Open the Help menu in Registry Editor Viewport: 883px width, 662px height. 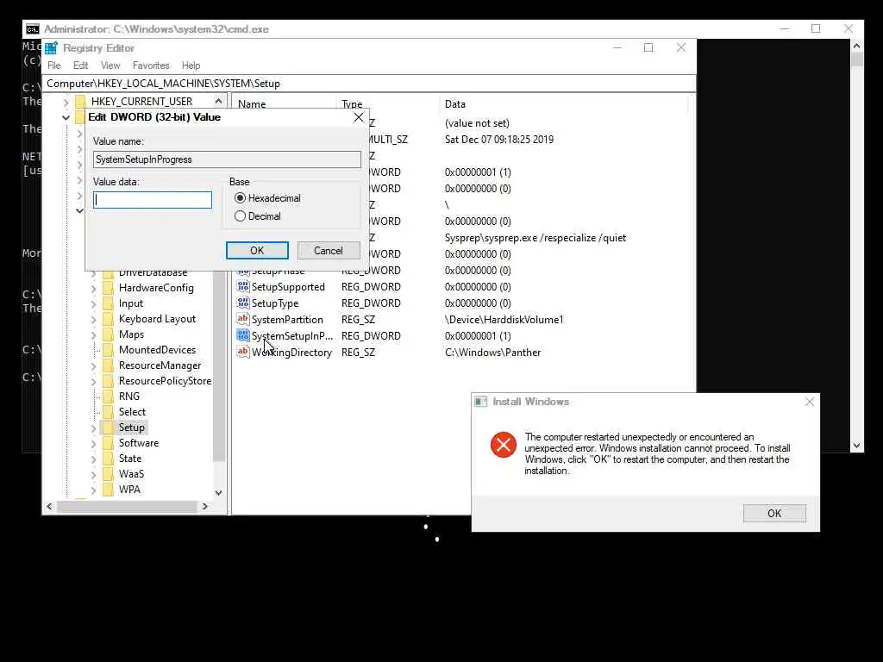coord(191,66)
